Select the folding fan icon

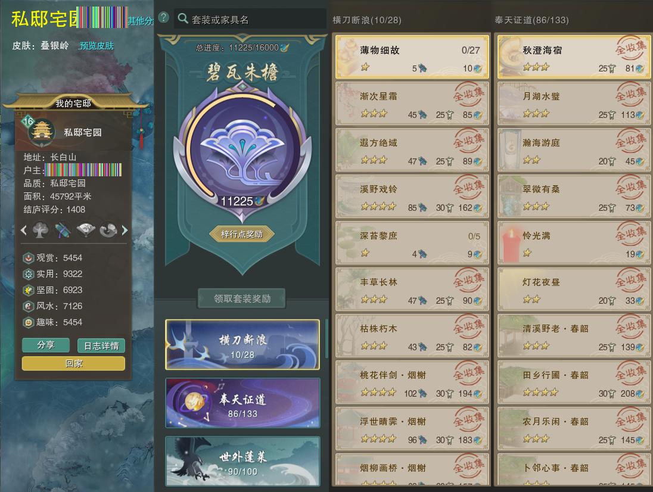(x=86, y=230)
